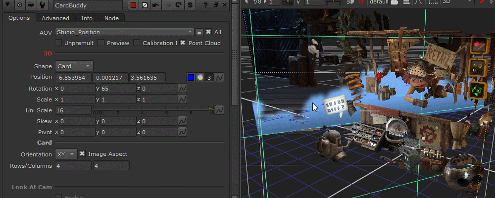Open the Info tab
495x198 pixels.
click(87, 18)
